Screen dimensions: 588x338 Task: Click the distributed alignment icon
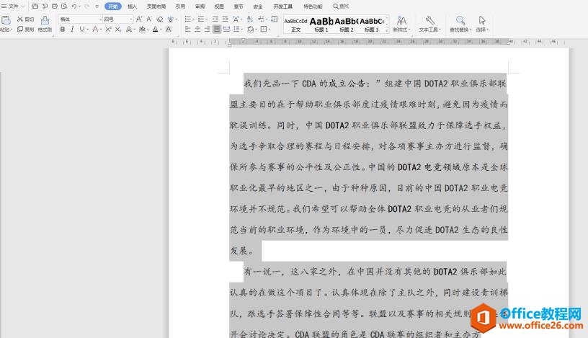226,30
